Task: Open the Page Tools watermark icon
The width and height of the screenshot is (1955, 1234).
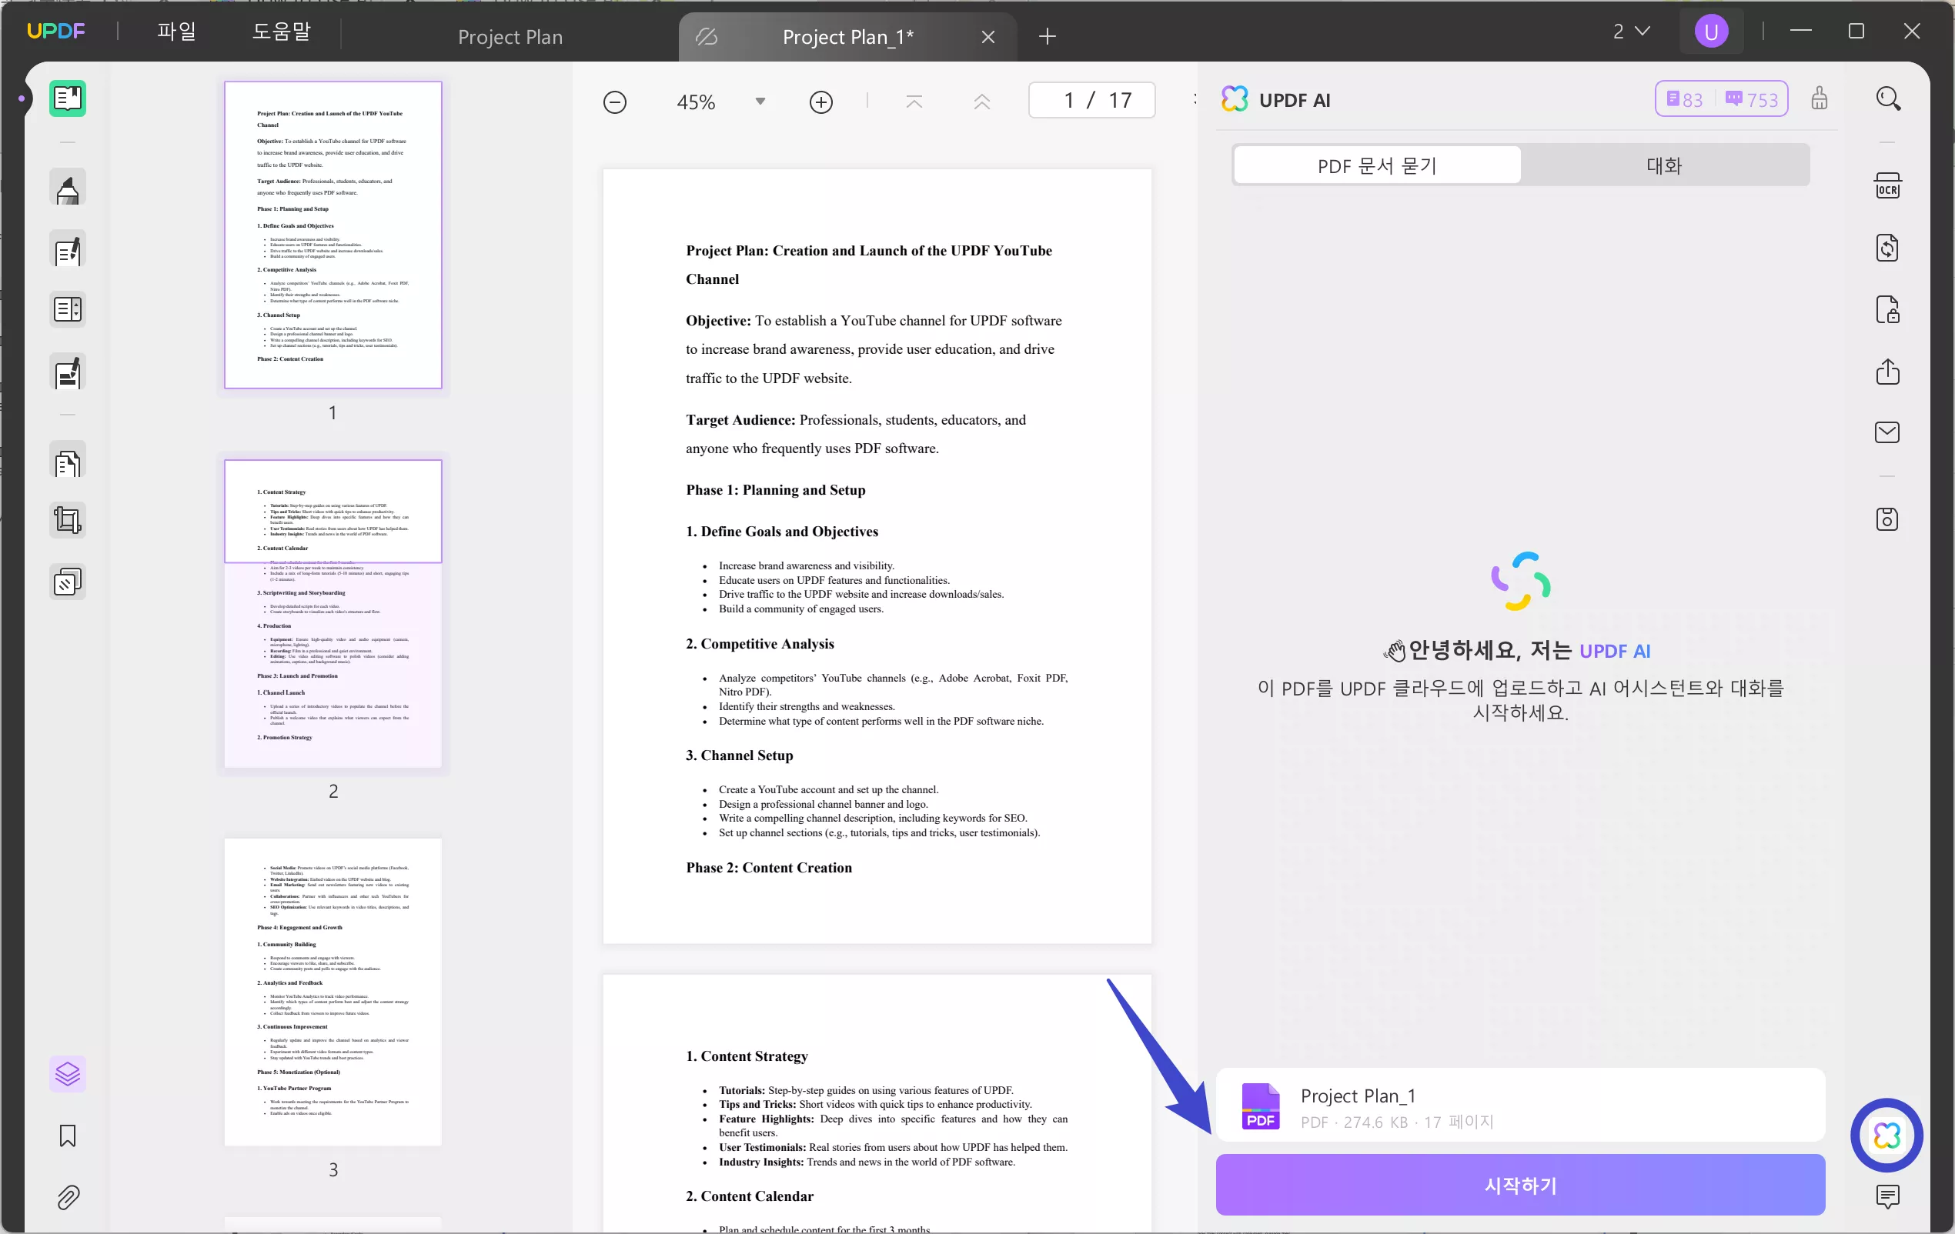Action: 68,582
